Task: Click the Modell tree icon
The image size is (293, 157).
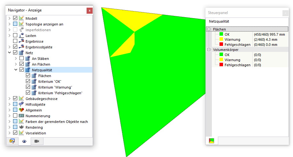Action: click(x=21, y=18)
